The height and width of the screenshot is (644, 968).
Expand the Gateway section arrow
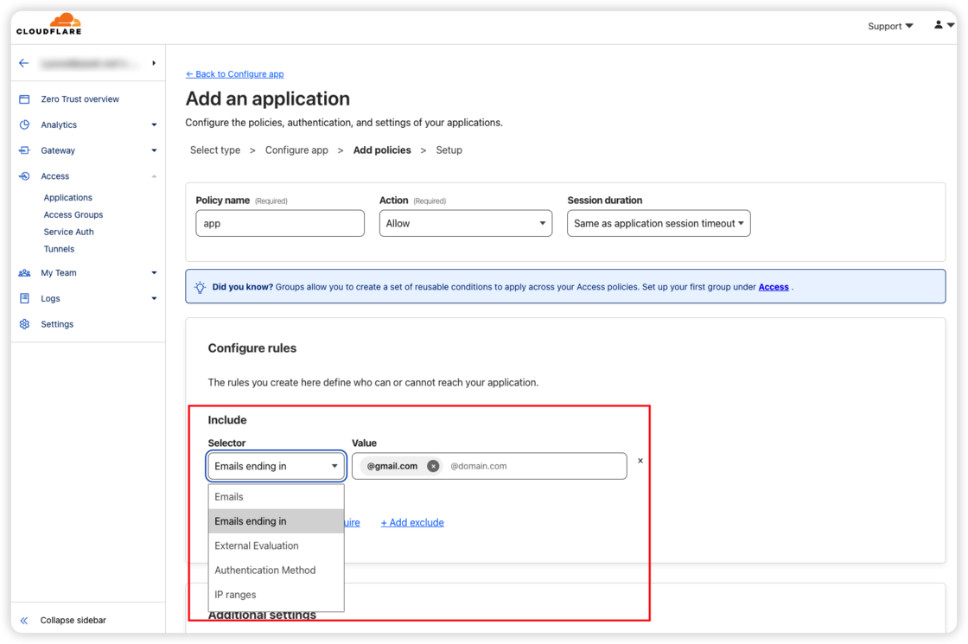coord(155,150)
